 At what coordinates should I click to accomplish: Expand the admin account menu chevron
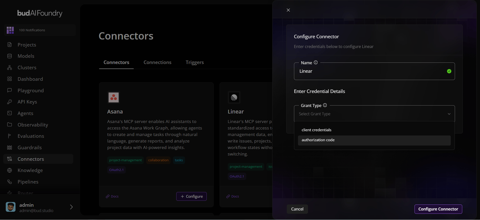click(71, 207)
